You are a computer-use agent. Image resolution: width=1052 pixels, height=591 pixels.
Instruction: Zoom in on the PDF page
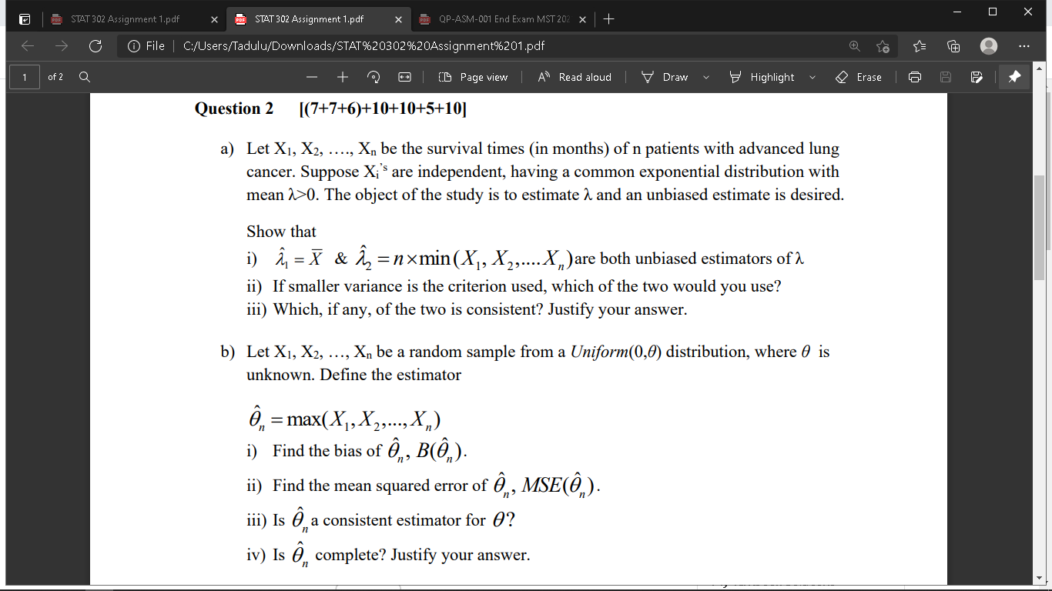(342, 77)
